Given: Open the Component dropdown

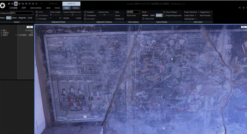Looking at the screenshot, I should pos(21,13).
